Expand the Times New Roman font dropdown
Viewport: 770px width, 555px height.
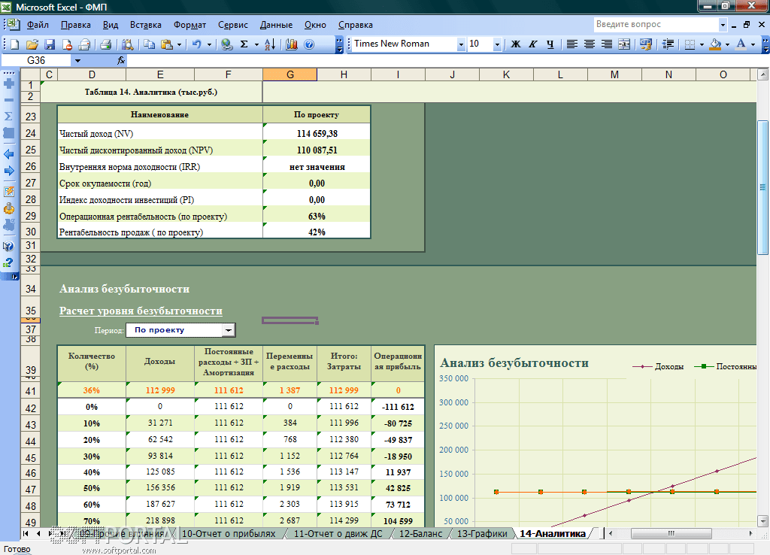461,44
